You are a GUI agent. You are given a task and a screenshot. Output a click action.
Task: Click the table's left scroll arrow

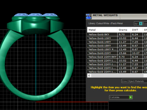(89, 75)
